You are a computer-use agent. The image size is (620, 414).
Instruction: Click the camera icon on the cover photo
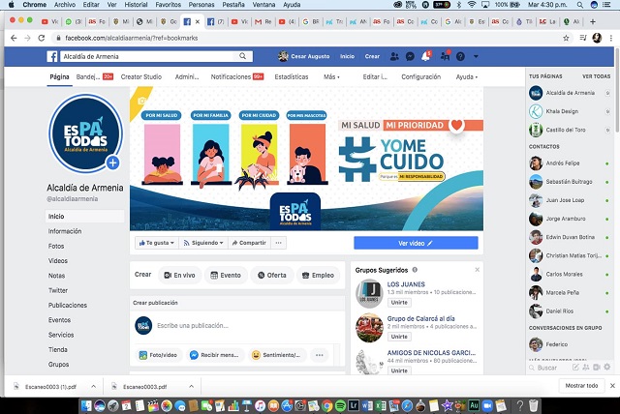141,101
